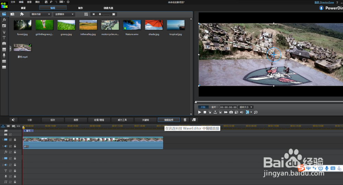Lock the music track padlock

(x=15, y=182)
